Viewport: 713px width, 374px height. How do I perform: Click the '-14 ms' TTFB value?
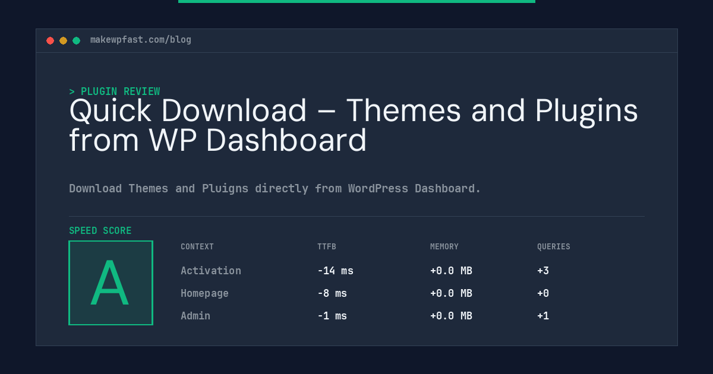(x=335, y=271)
